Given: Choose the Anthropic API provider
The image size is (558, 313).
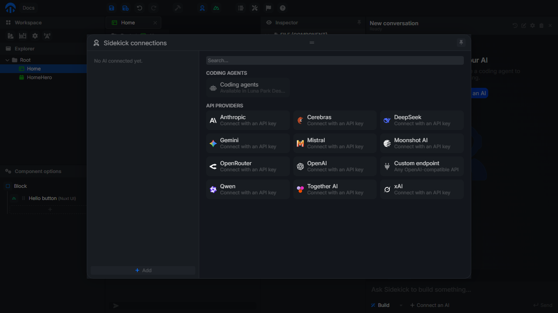Looking at the screenshot, I should click(x=248, y=120).
